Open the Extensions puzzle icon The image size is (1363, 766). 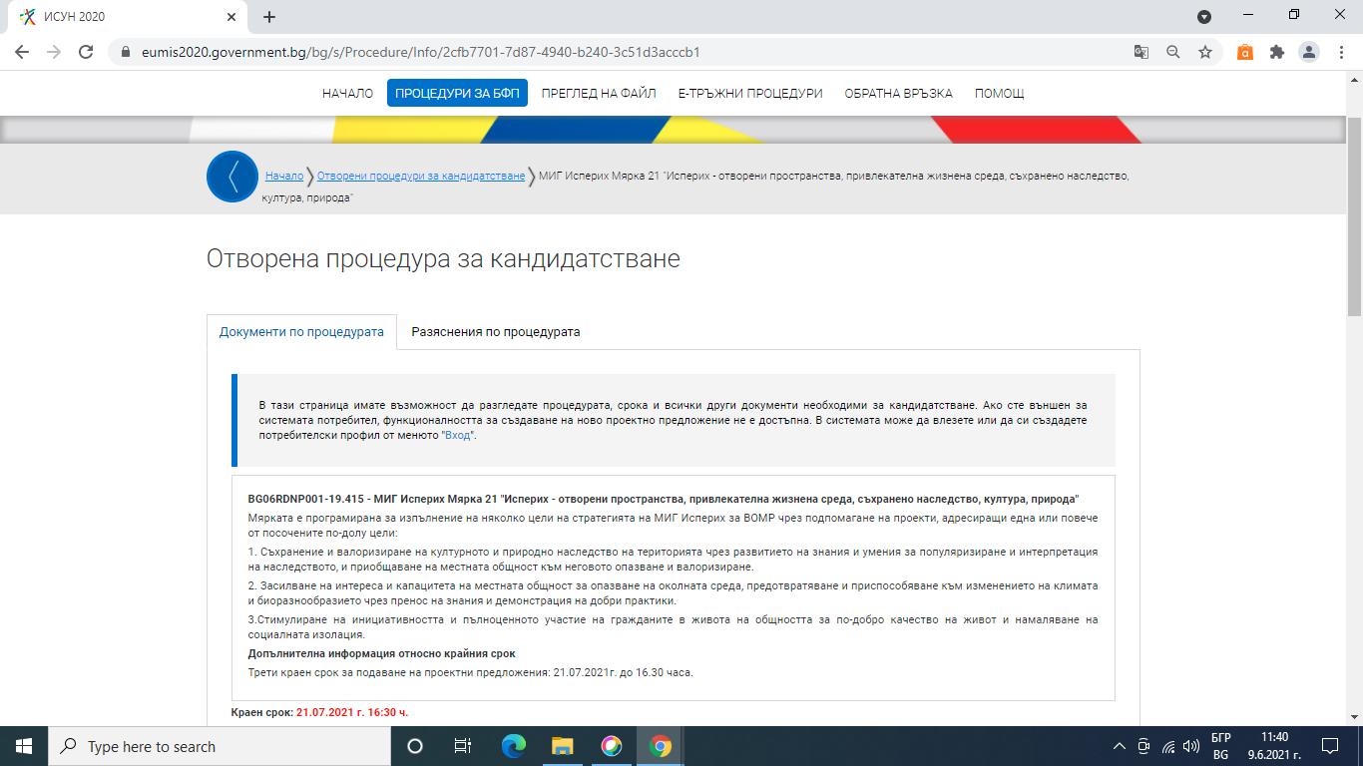pos(1276,52)
